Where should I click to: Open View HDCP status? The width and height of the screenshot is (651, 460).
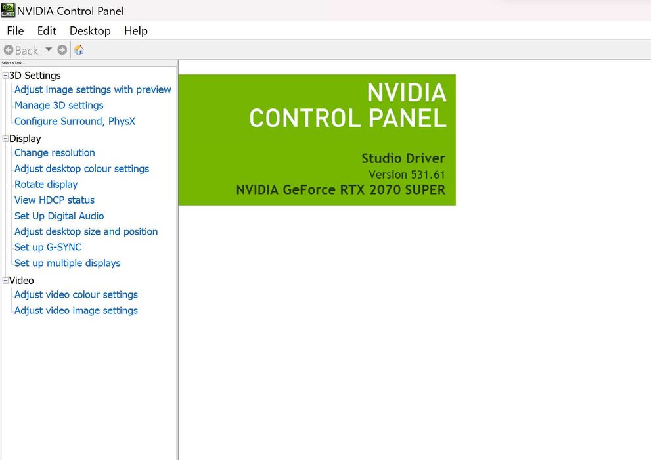point(55,200)
